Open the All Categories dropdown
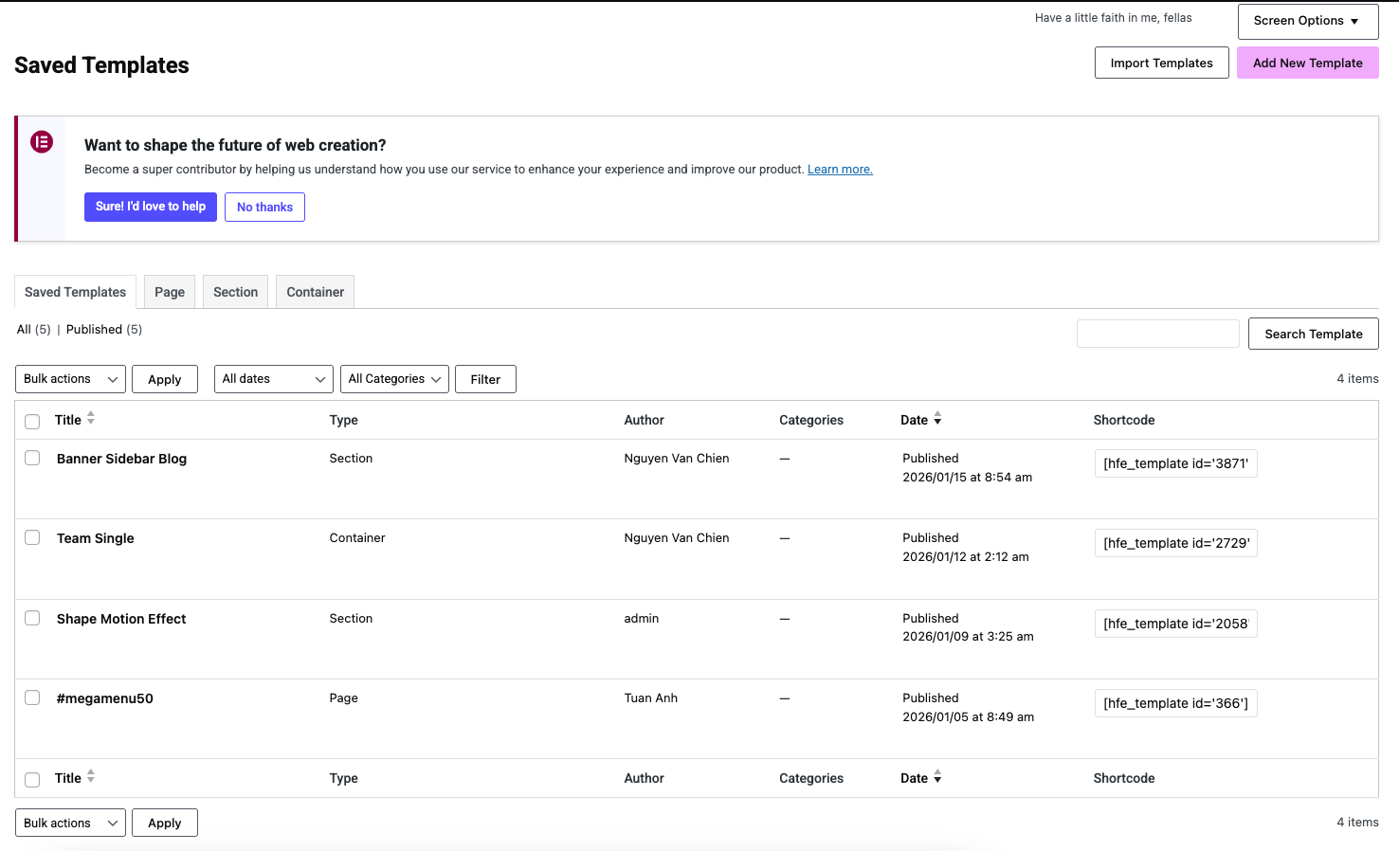 [394, 379]
